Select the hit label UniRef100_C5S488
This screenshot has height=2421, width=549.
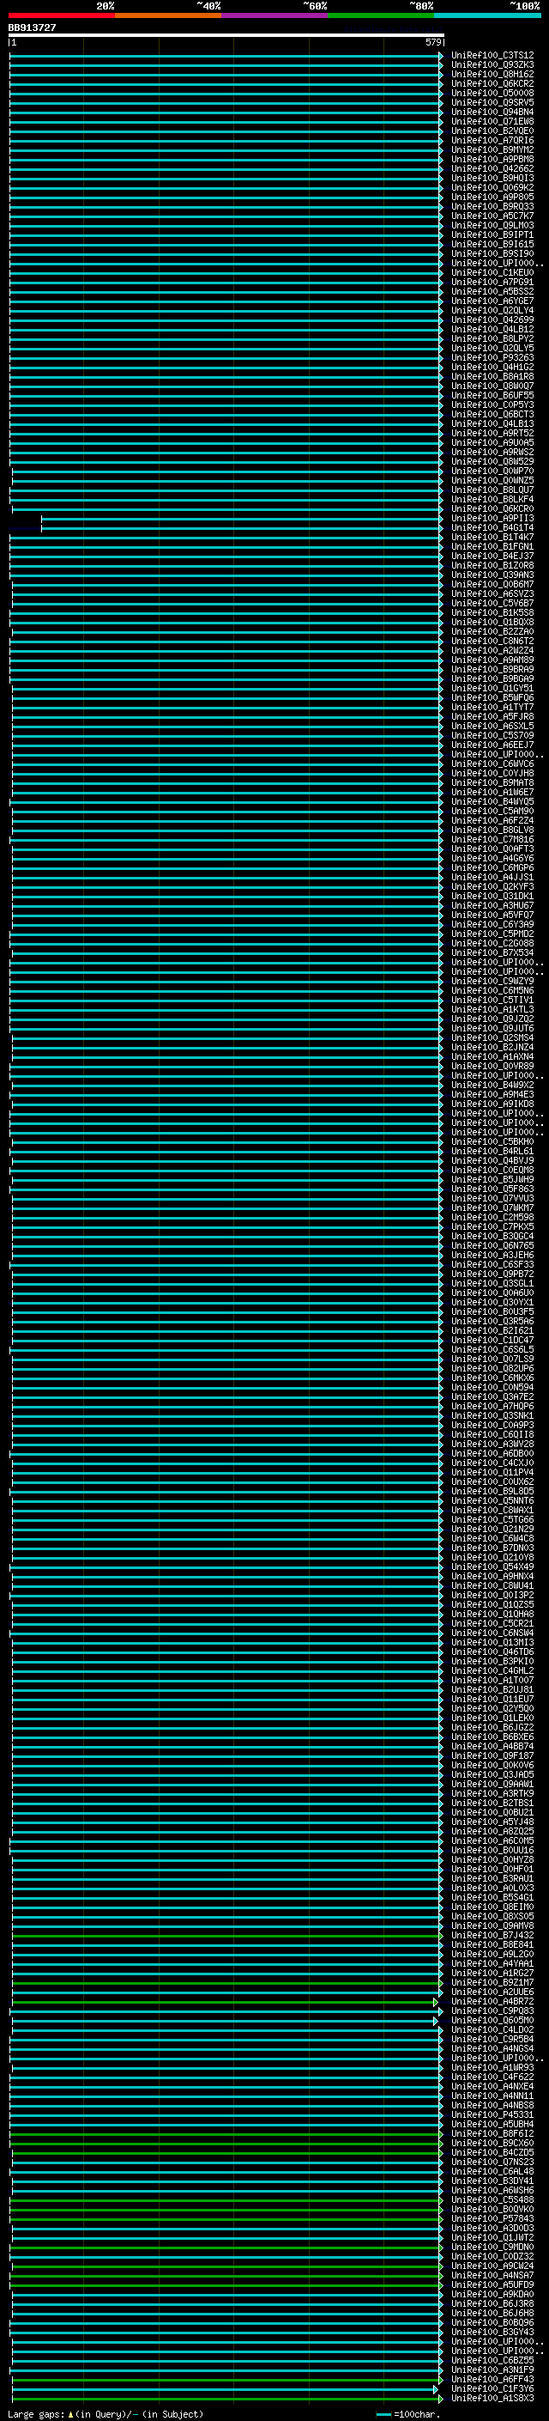492,2199
